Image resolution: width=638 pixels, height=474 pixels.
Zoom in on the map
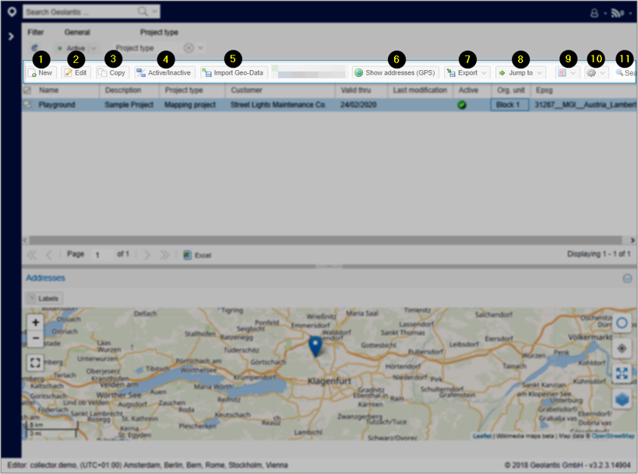(x=35, y=322)
